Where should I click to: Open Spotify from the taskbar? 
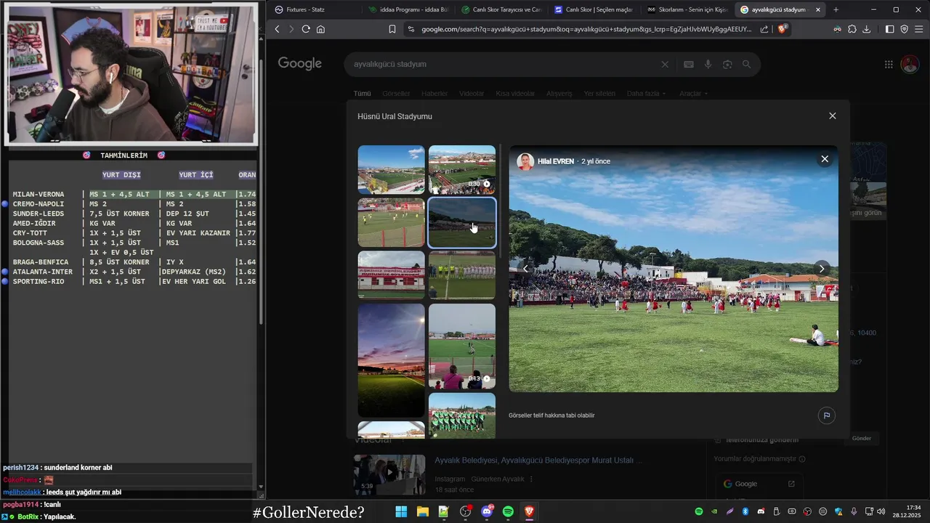point(508,511)
